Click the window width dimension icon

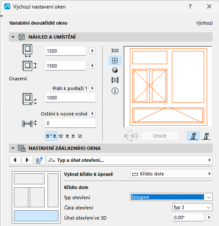[x=27, y=51]
